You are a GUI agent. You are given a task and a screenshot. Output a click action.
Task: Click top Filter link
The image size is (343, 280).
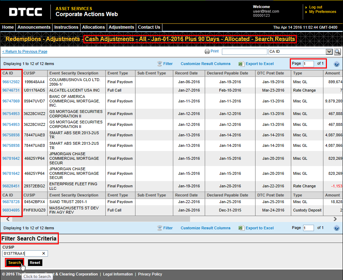point(168,64)
